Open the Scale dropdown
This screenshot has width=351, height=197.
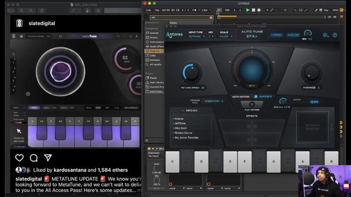225,37
